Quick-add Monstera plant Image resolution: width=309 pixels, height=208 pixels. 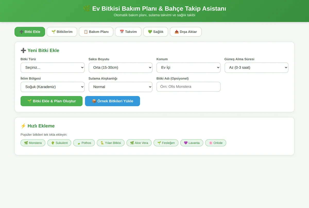tap(33, 143)
